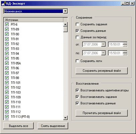Select the ТП-95А row text
The image size is (136, 134).
[x=16, y=63]
